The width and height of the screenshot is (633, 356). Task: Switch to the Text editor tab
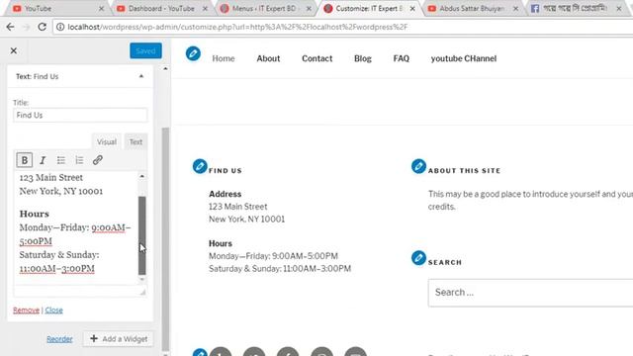[x=136, y=142]
